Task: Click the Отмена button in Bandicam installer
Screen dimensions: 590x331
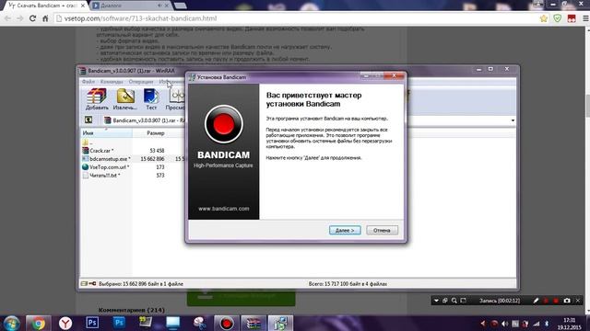Action: pos(382,230)
